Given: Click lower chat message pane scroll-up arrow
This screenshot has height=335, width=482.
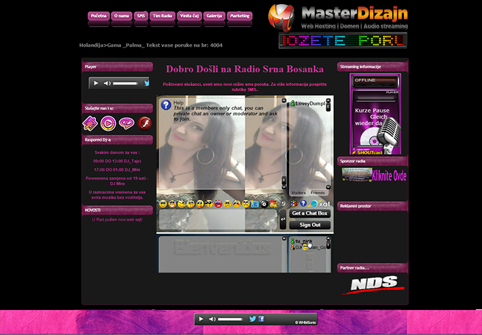Looking at the screenshot, I should point(284,239).
